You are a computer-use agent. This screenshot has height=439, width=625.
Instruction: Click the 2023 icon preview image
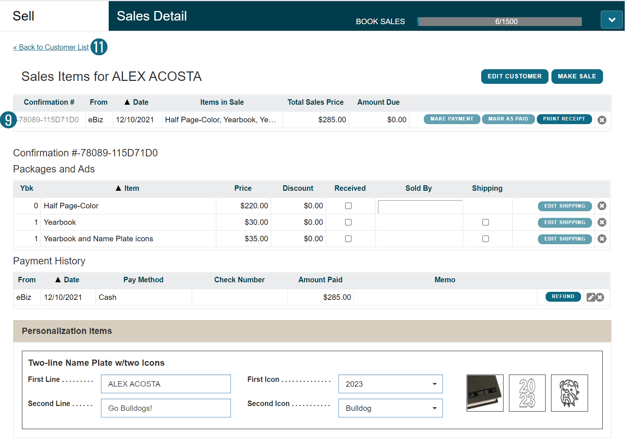click(527, 393)
